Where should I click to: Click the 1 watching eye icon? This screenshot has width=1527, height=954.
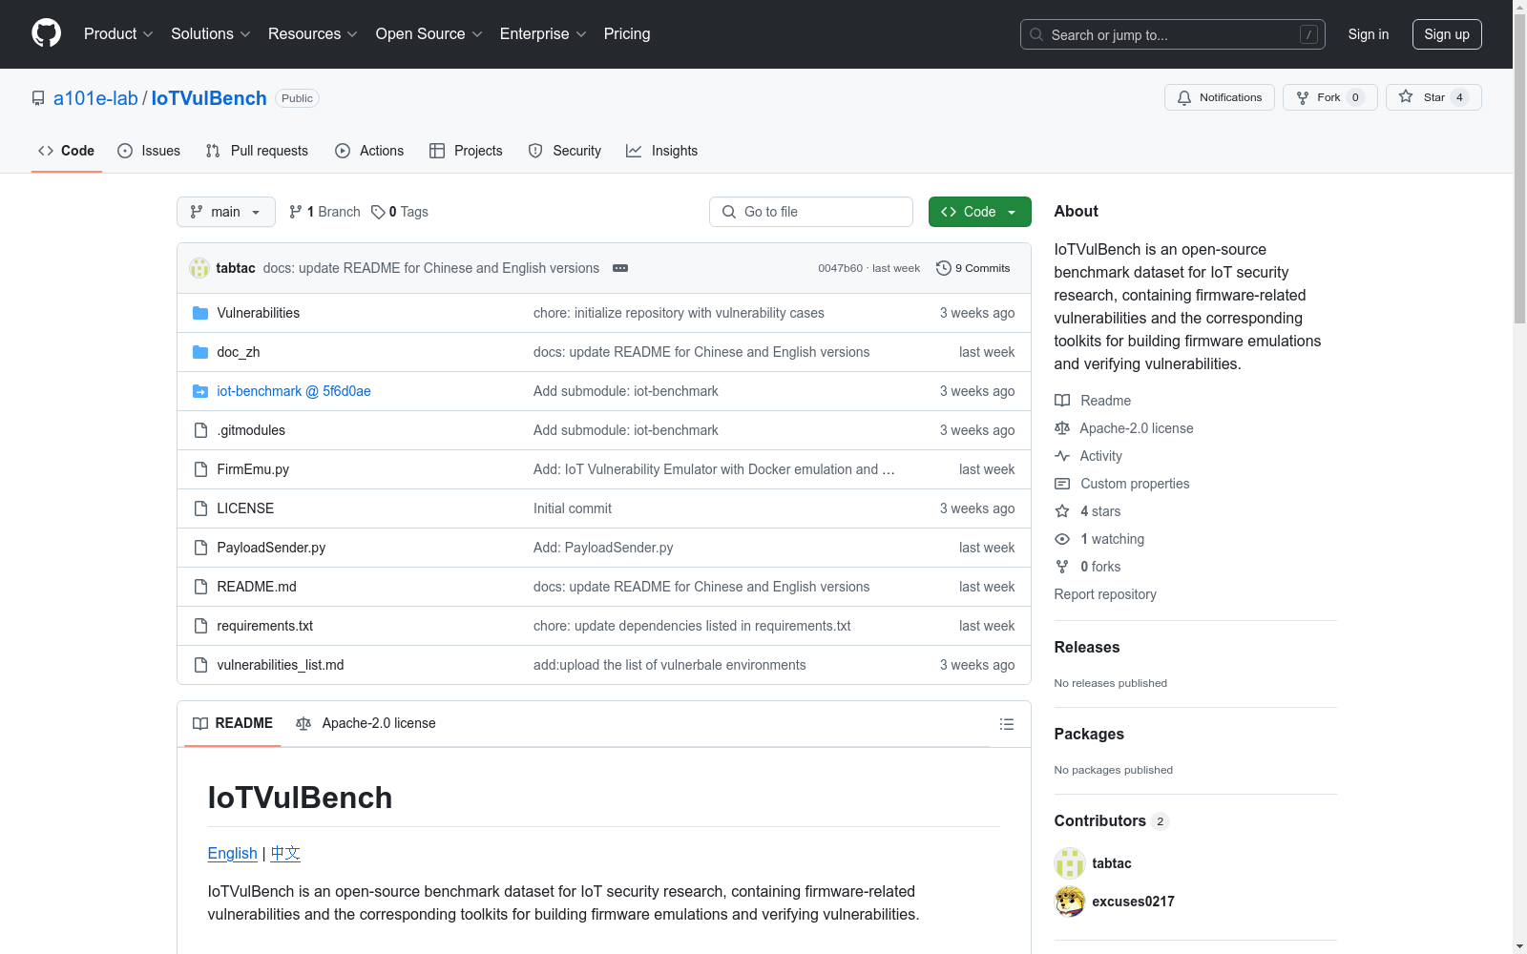[1062, 539]
